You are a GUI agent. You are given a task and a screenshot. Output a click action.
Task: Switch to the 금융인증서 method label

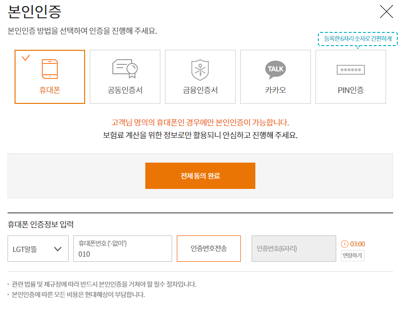point(200,90)
